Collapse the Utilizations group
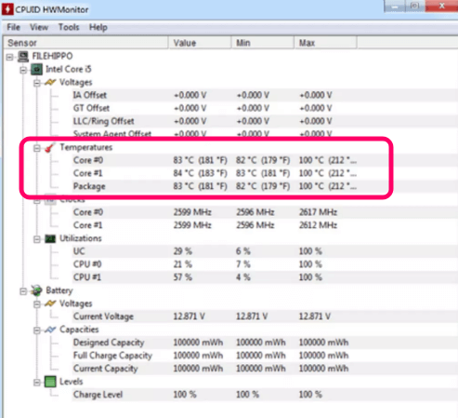Screen dimensions: 458x418 [37, 239]
